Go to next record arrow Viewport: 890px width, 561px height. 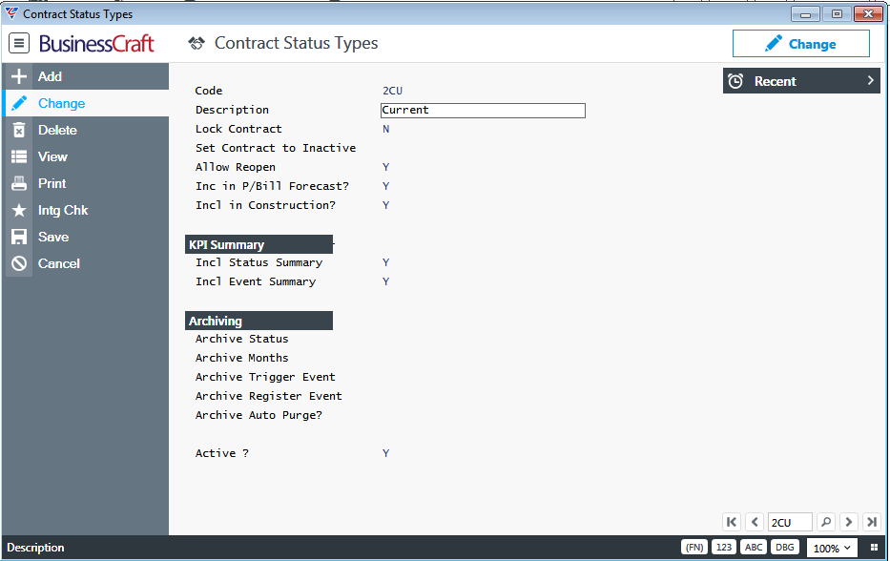pos(849,522)
